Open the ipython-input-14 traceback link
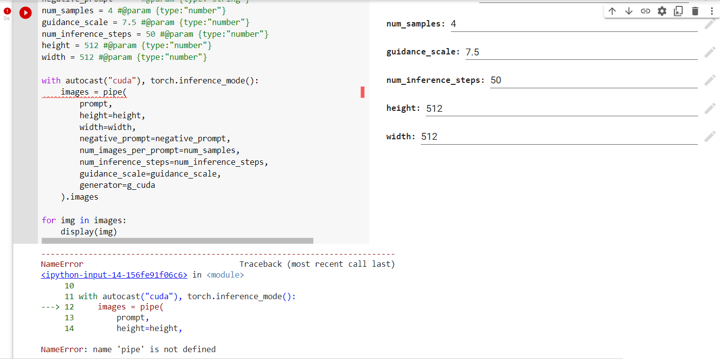Image resolution: width=720 pixels, height=359 pixels. 113,275
